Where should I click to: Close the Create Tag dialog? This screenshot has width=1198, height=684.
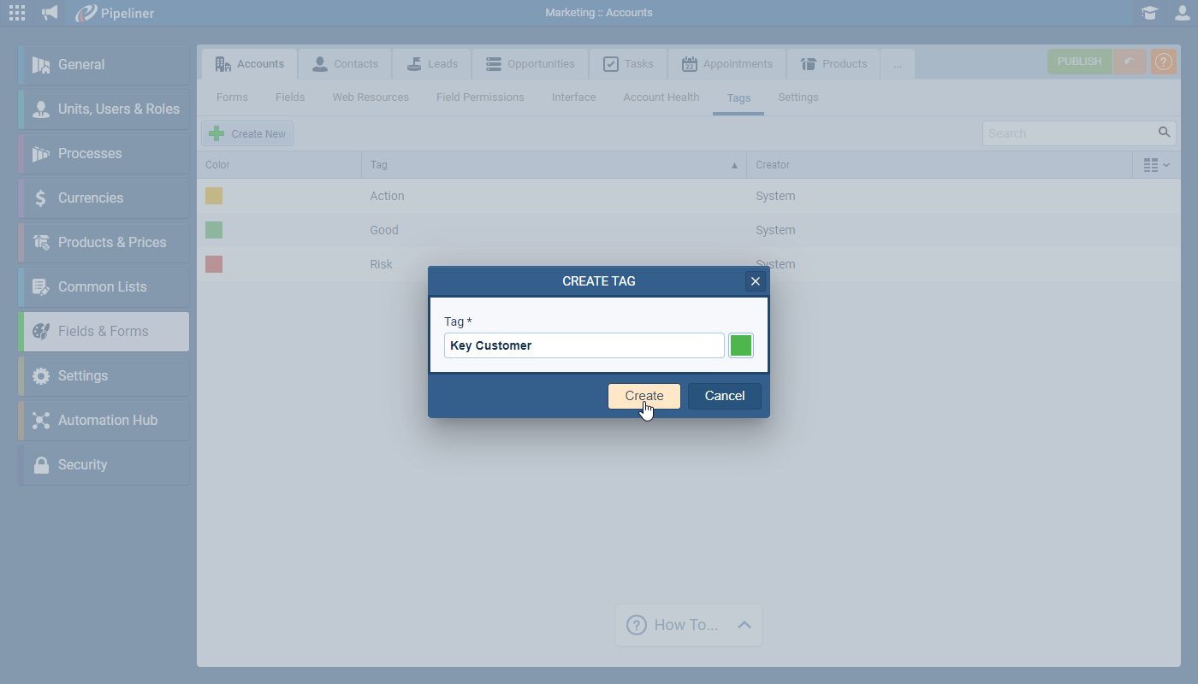[x=755, y=281]
